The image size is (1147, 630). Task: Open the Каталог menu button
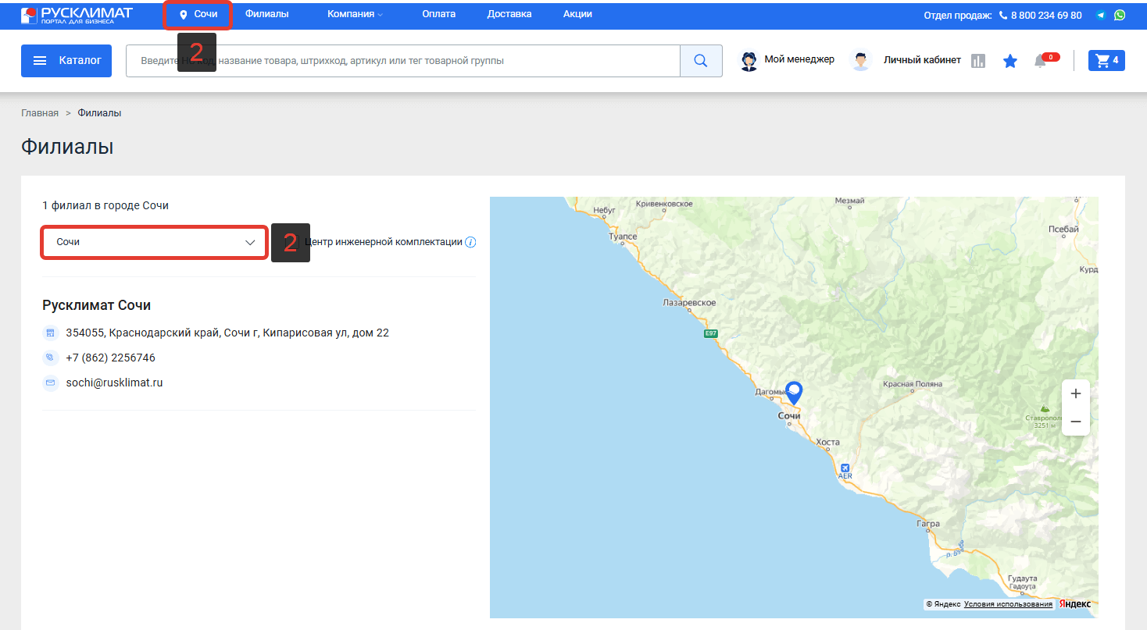(x=66, y=61)
